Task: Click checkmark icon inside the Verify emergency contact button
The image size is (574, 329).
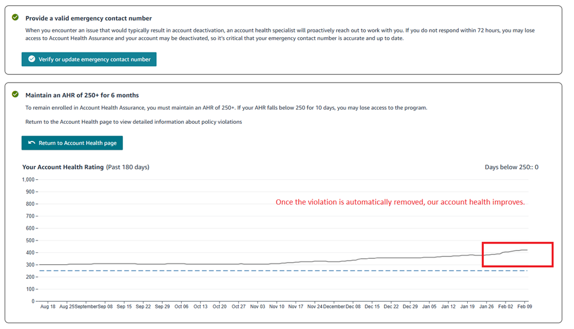Action: point(32,59)
